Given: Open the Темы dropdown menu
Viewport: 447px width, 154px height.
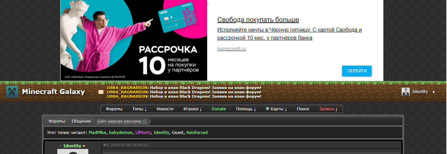Looking at the screenshot, I should (x=140, y=109).
